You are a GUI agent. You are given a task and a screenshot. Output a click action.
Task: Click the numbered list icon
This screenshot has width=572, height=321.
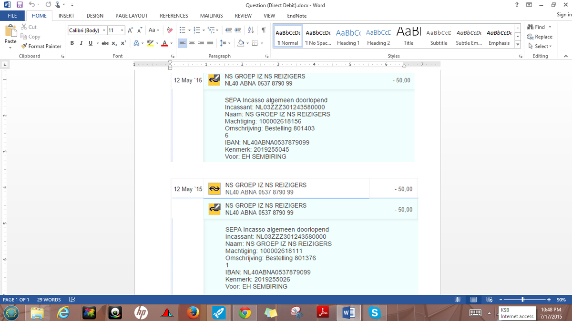(197, 30)
